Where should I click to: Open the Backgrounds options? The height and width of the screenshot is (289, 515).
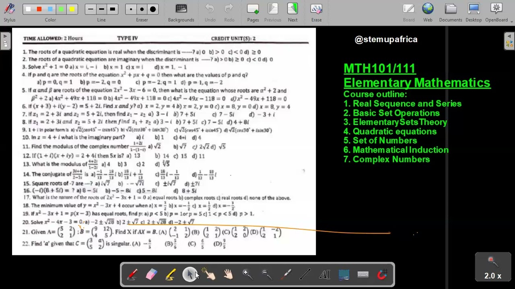(181, 12)
